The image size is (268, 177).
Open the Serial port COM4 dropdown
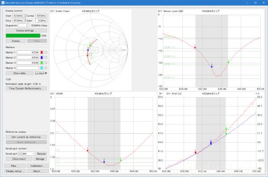coord(27,154)
